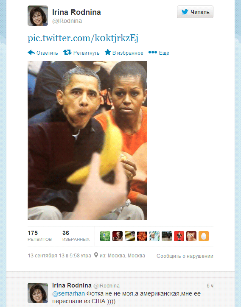Viewport: 241px width, 307px height.
Task: Open the egg avatar retweeter
Action: 204,236
